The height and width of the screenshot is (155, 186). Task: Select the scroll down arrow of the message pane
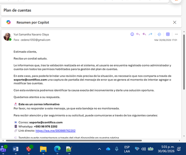[x=184, y=136]
